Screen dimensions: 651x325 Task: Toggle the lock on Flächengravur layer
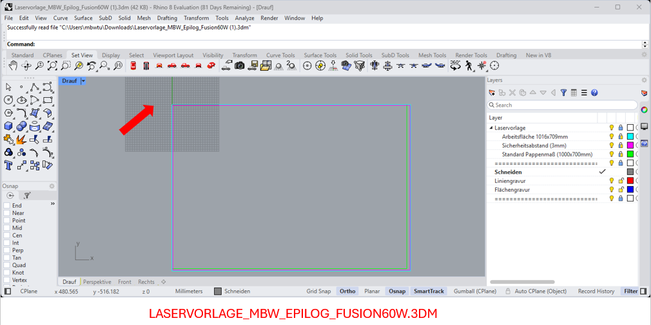(621, 190)
